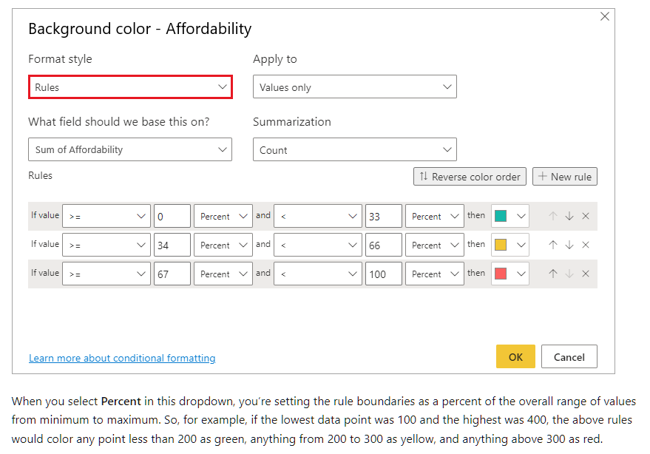650x454 pixels.
Task: Open the >= operator dropdown in the 0-33 rule
Action: 106,216
